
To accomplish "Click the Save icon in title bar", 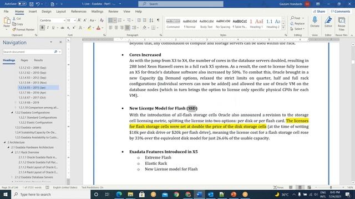I will [x=31, y=4].
